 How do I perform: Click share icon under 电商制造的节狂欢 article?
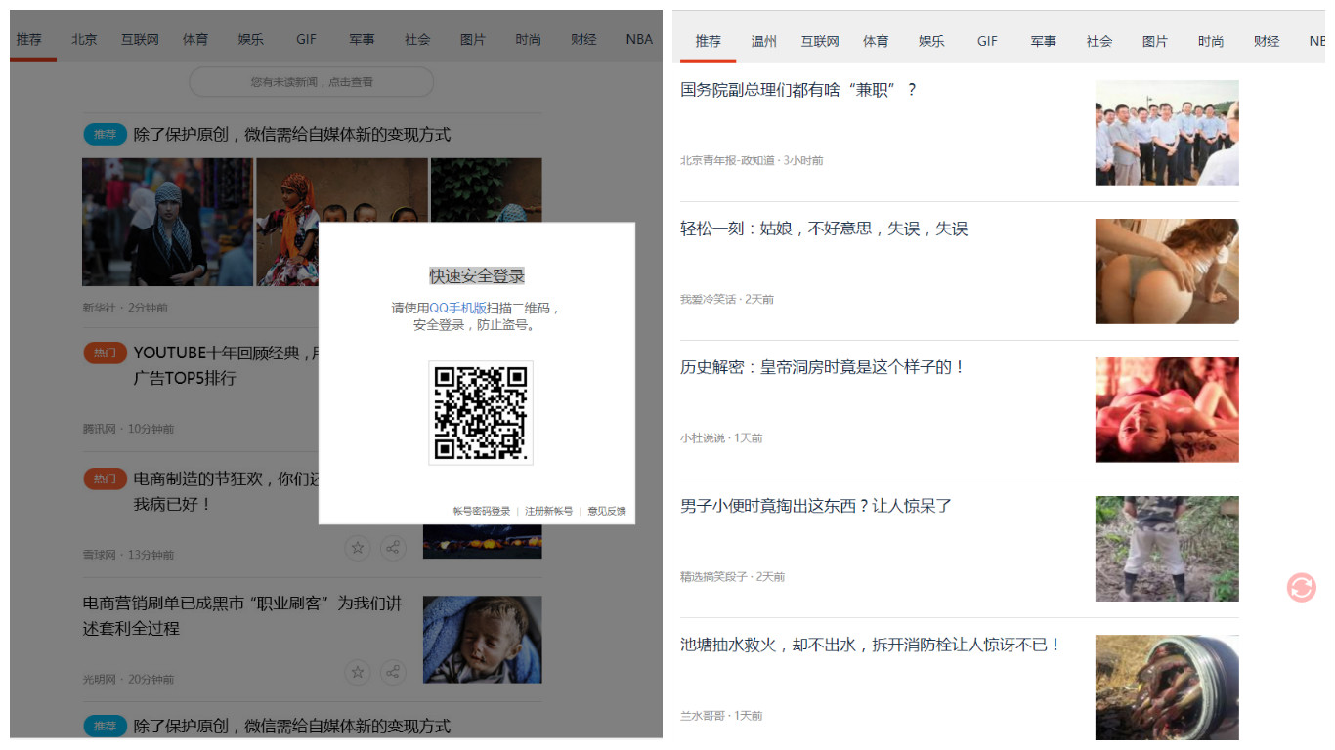coord(393,548)
